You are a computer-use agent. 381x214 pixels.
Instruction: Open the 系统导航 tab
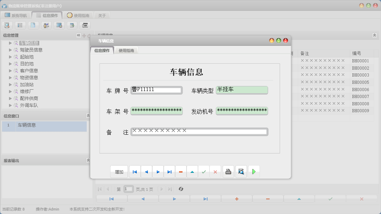click(16, 15)
